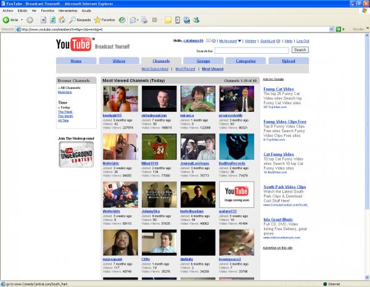Click the vertical scrollbar up arrow
Image resolution: width=370 pixels, height=287 pixels.
[x=367, y=35]
